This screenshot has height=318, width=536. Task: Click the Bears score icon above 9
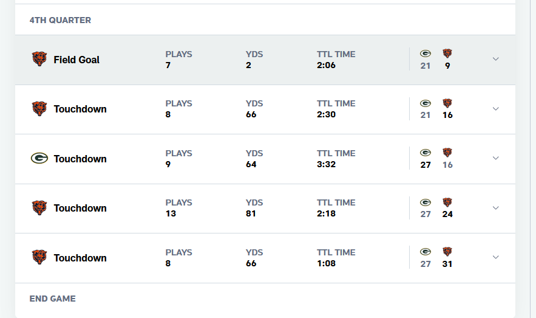447,54
